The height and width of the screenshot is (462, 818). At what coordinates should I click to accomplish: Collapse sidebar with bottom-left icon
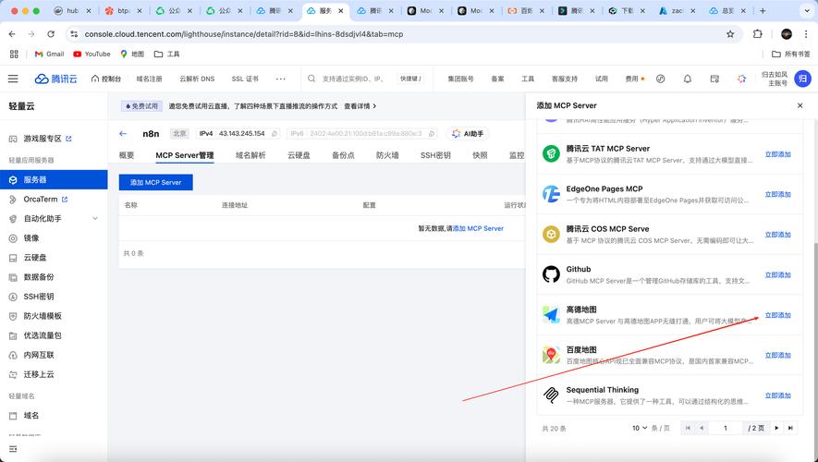coord(13,449)
